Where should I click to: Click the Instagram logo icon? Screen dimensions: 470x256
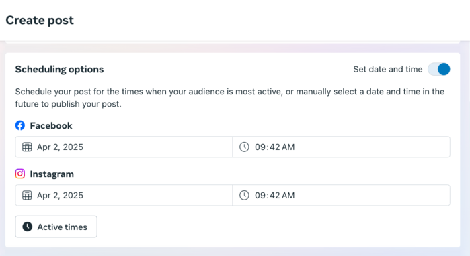(x=20, y=174)
